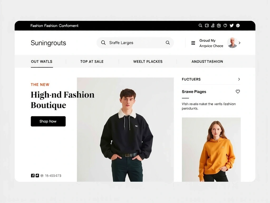Click the Shop Now button
Viewport: 270px width, 203px height.
[x=48, y=121]
